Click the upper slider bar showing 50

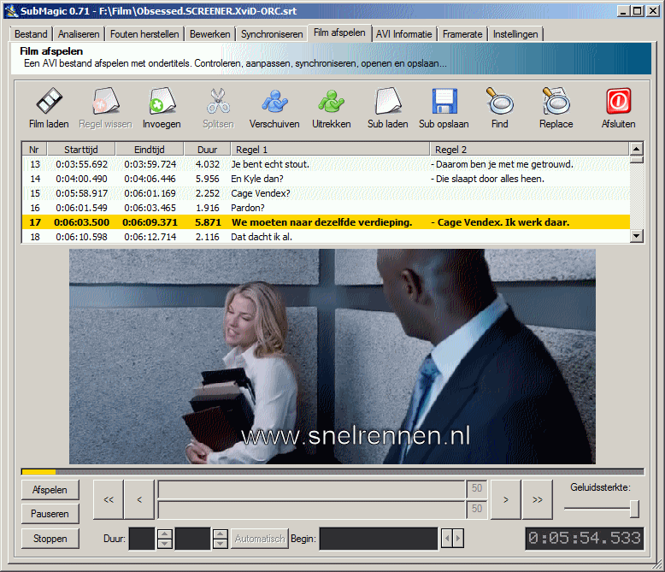click(x=312, y=489)
